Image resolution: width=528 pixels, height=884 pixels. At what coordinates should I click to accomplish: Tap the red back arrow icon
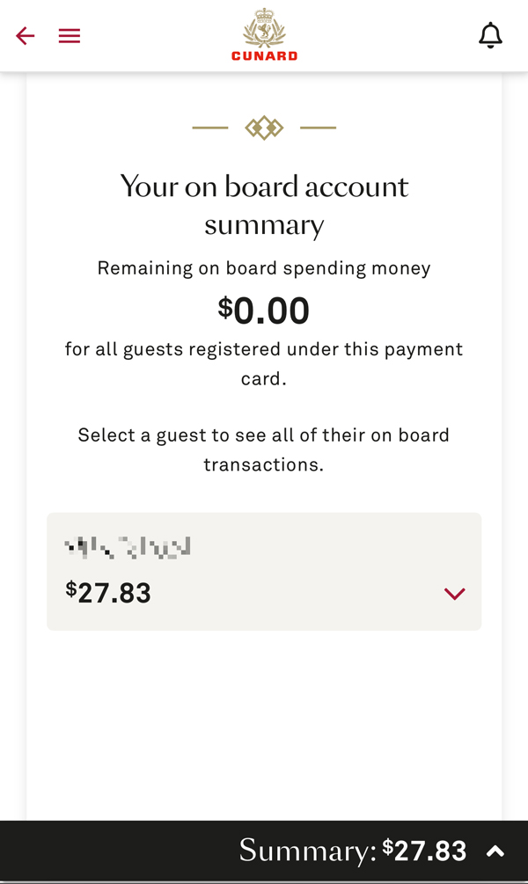click(25, 36)
